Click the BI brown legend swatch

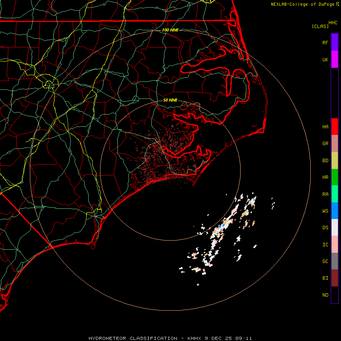coord(335,278)
